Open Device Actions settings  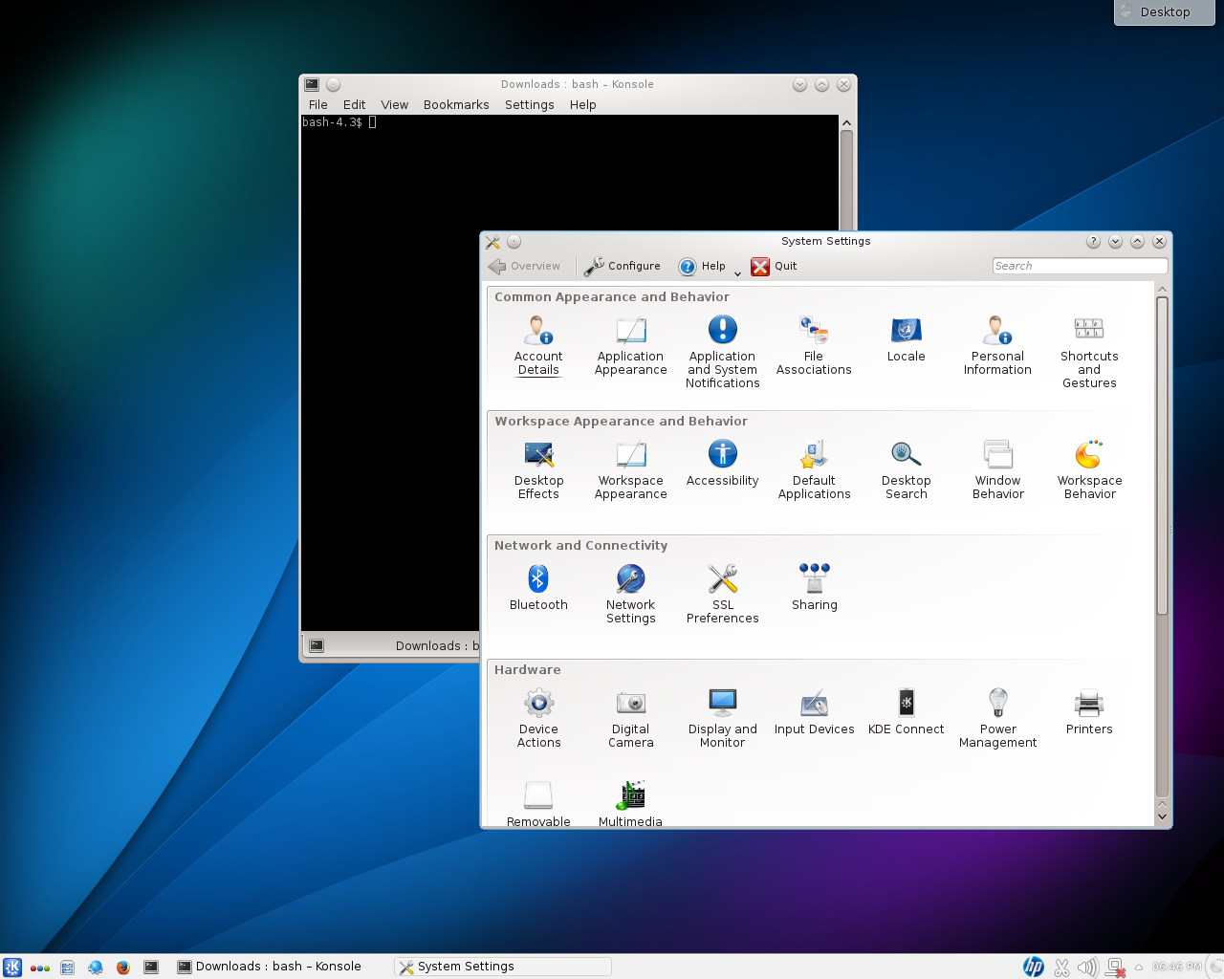[x=538, y=719]
